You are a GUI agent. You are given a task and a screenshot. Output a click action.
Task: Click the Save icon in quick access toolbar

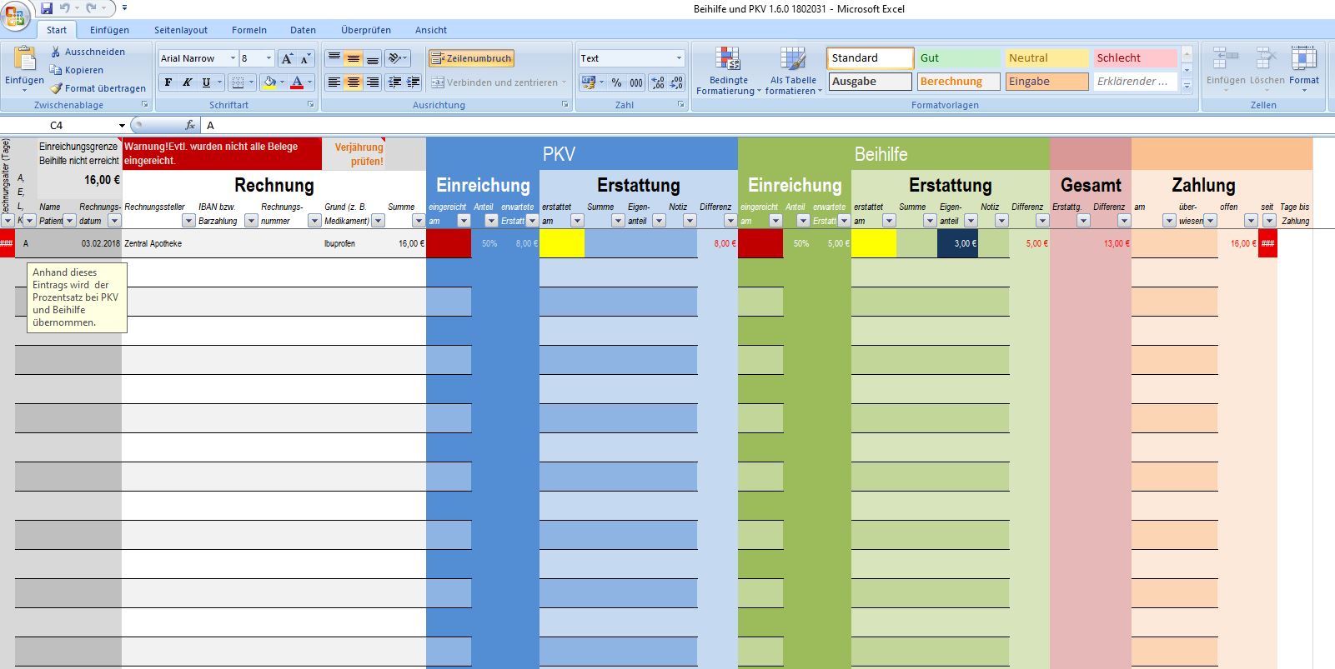click(x=47, y=8)
